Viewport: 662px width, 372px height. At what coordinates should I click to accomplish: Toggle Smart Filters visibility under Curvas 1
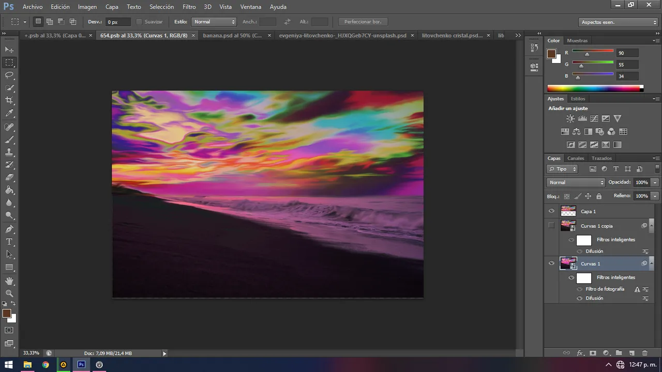[571, 277]
